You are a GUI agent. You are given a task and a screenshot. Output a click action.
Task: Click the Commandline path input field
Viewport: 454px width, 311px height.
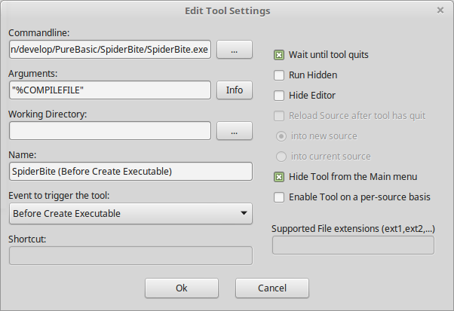(x=109, y=50)
